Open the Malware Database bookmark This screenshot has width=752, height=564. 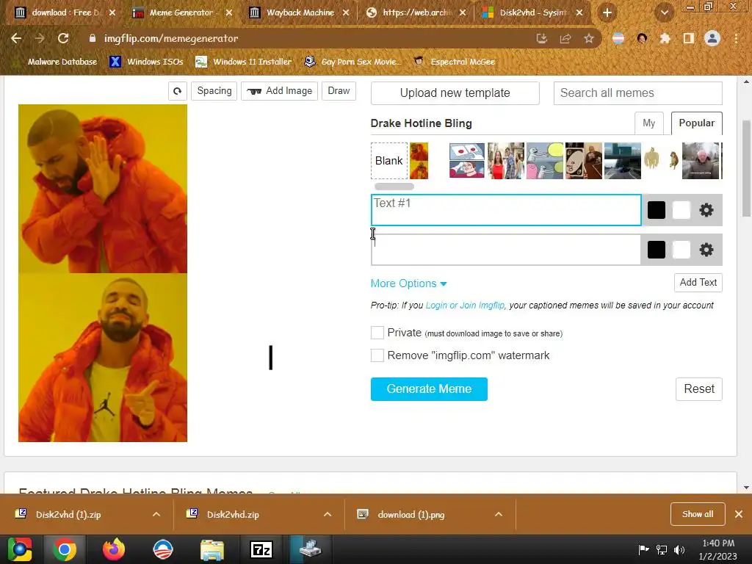(x=54, y=62)
